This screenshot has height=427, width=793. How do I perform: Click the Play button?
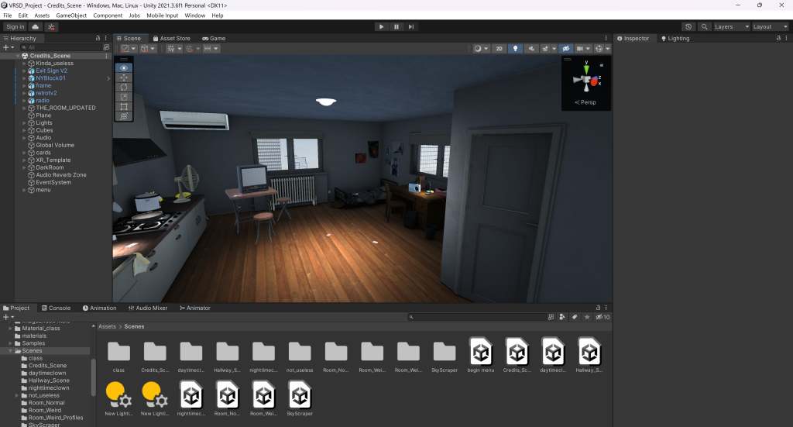(381, 27)
